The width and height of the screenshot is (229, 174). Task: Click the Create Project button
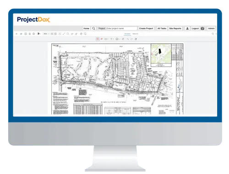tap(146, 28)
